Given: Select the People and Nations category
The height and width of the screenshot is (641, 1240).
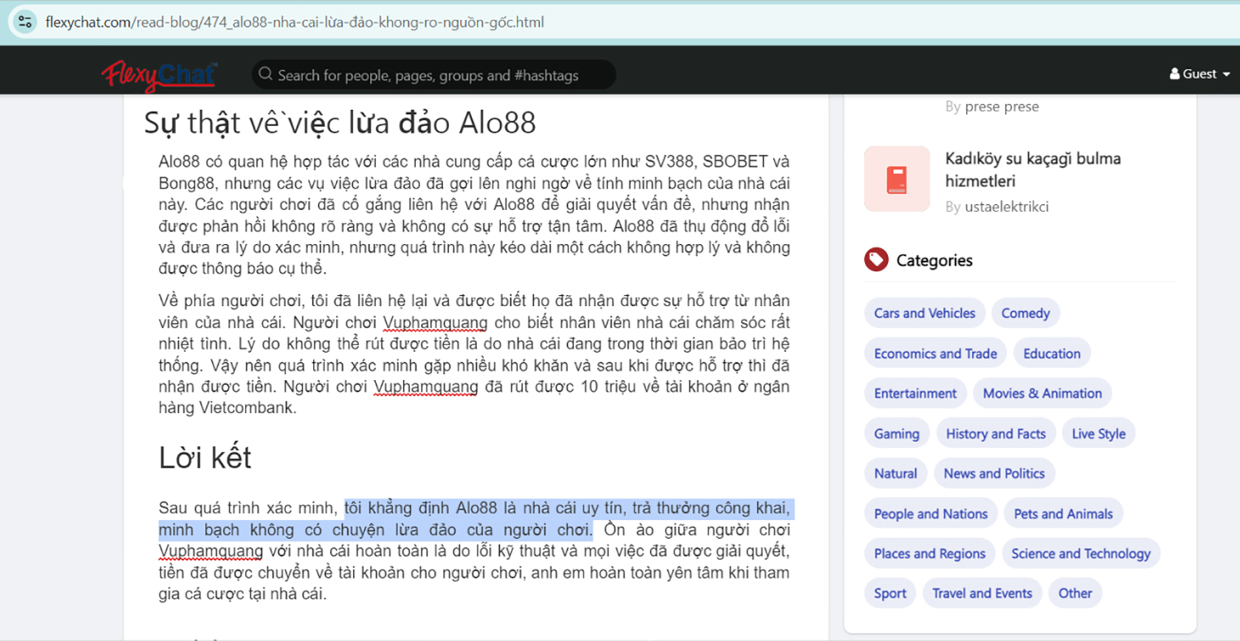Looking at the screenshot, I should [931, 514].
